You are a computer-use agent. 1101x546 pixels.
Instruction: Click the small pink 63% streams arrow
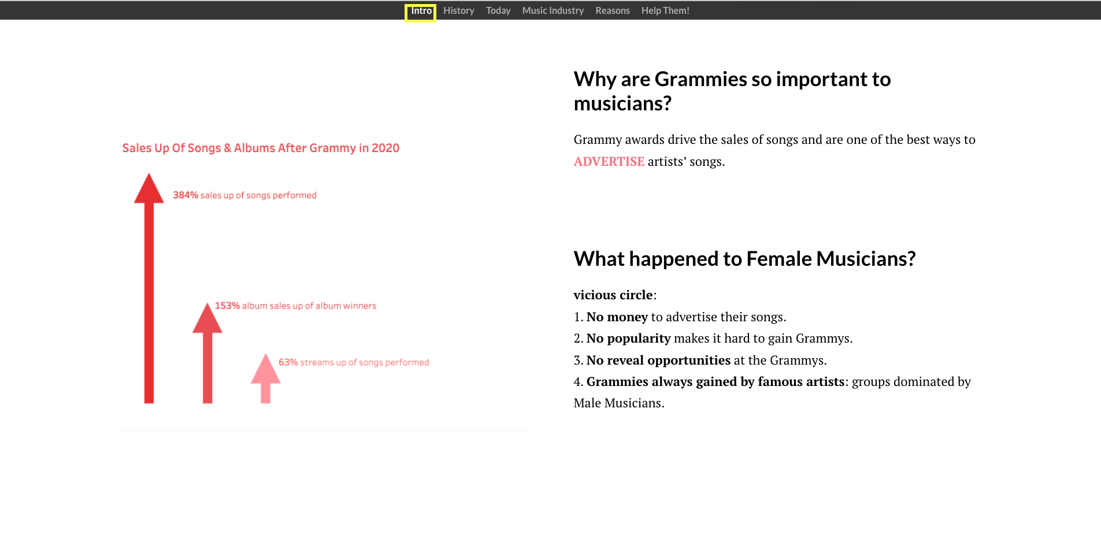(265, 378)
